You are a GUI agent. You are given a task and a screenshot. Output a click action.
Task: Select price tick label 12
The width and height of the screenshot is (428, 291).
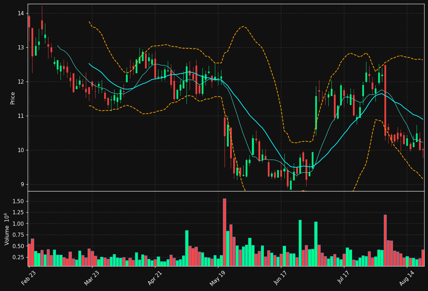click(x=21, y=82)
